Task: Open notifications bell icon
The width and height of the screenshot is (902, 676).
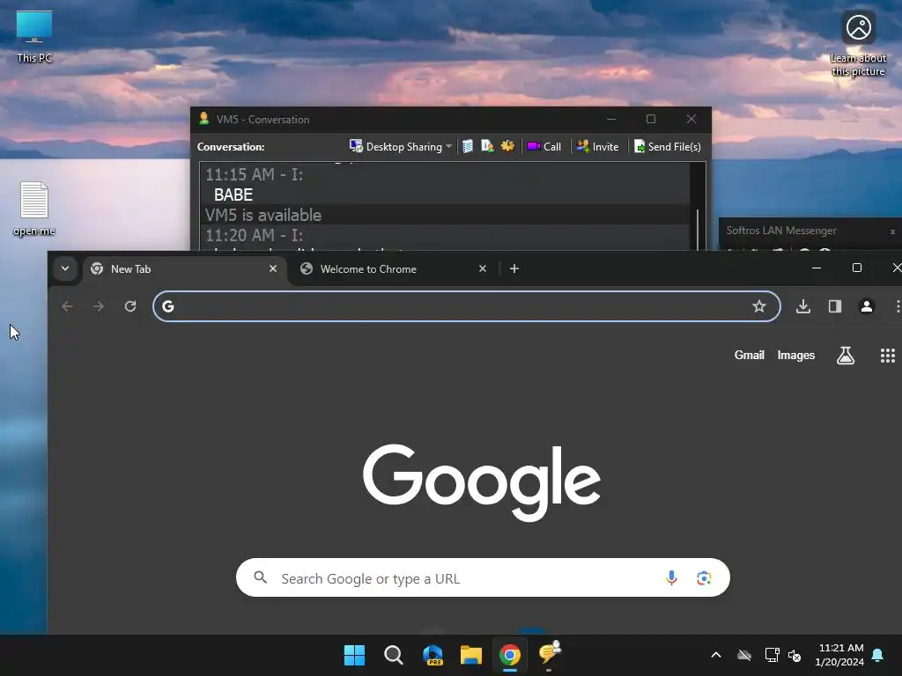Action: [x=878, y=655]
